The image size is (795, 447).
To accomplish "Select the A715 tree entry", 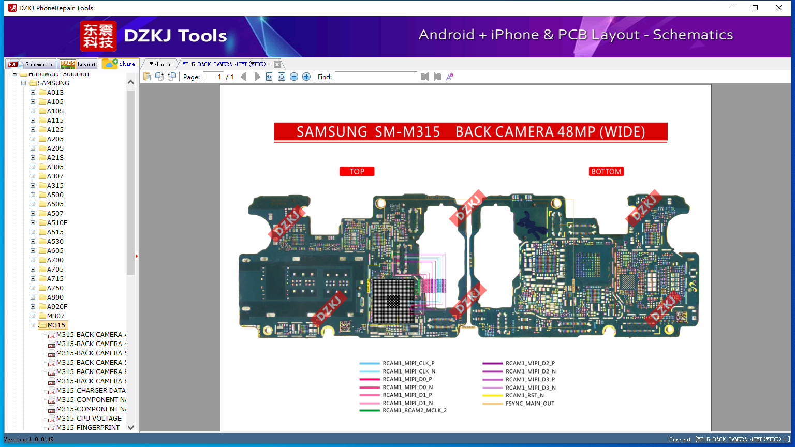I will [55, 278].
